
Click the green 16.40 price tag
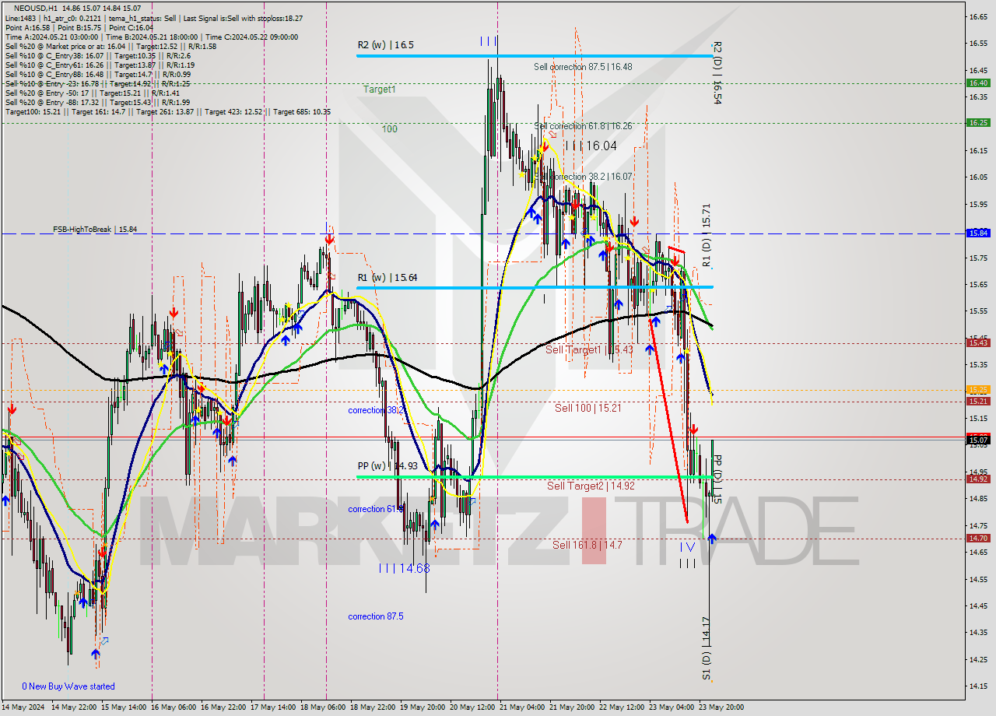pyautogui.click(x=978, y=82)
